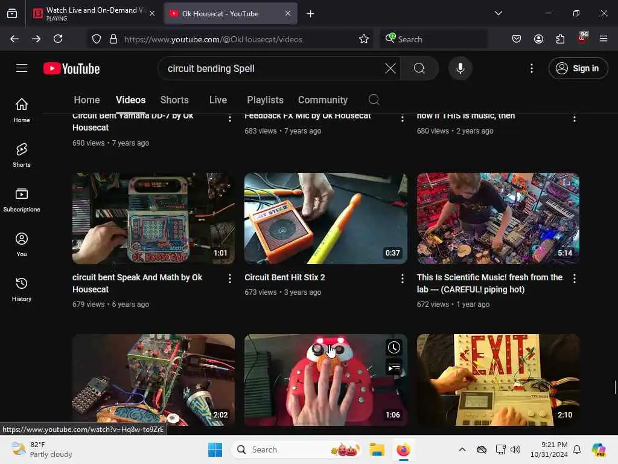Open 'Feedback FX Mic by Ok Housecat' title
The width and height of the screenshot is (618, 464).
coord(307,116)
